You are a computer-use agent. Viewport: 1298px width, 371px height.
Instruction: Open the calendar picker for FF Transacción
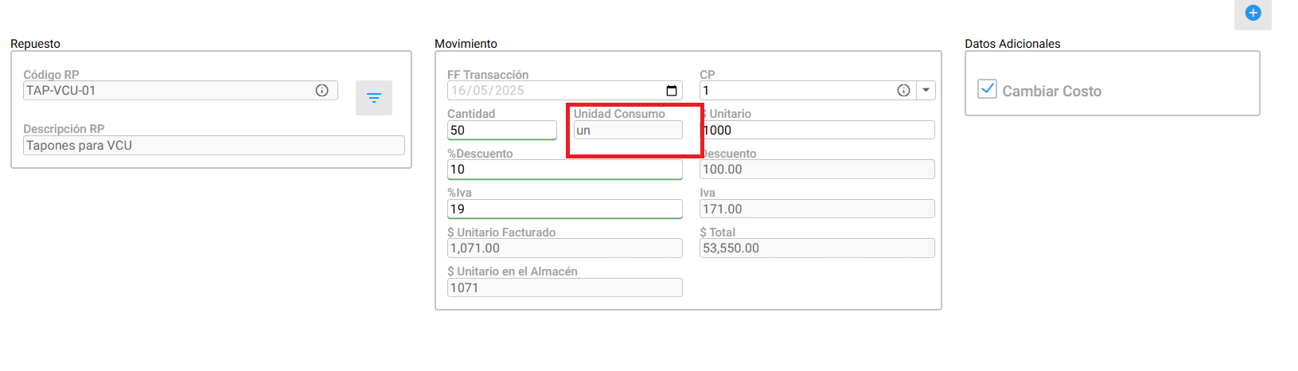[x=672, y=91]
